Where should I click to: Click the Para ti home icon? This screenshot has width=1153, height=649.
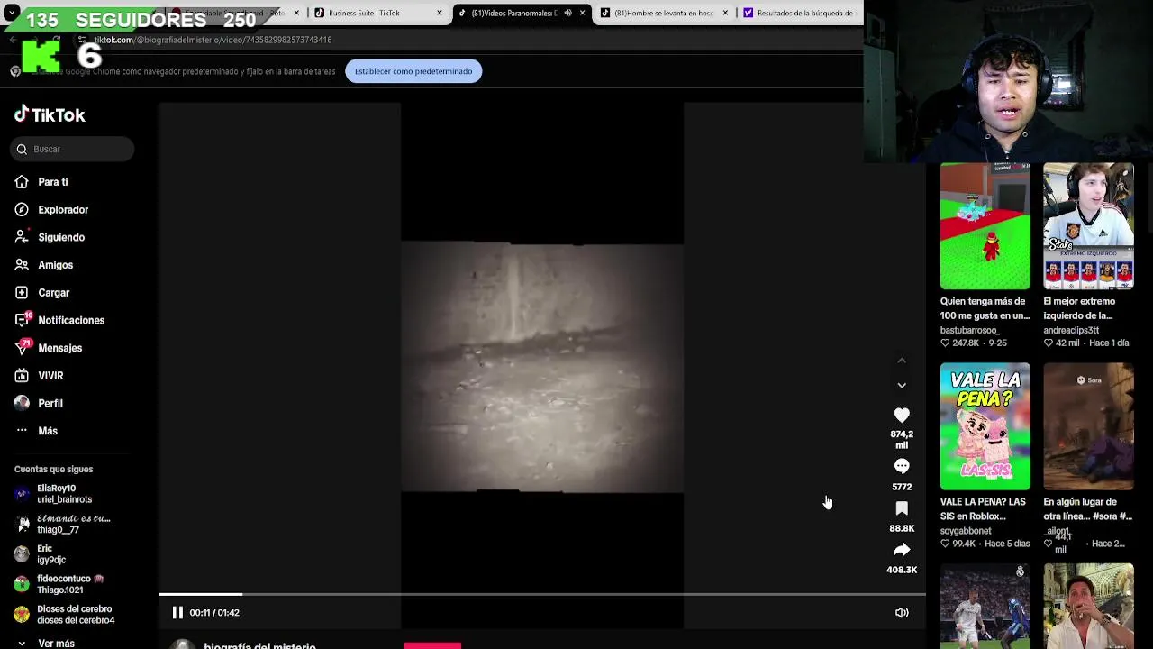[x=22, y=182]
